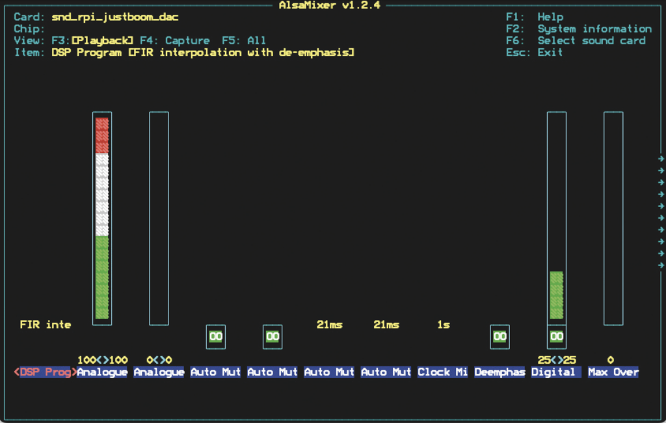This screenshot has width=666, height=423.
Task: Click the FIR inte enumerated value
Action: tap(46, 324)
